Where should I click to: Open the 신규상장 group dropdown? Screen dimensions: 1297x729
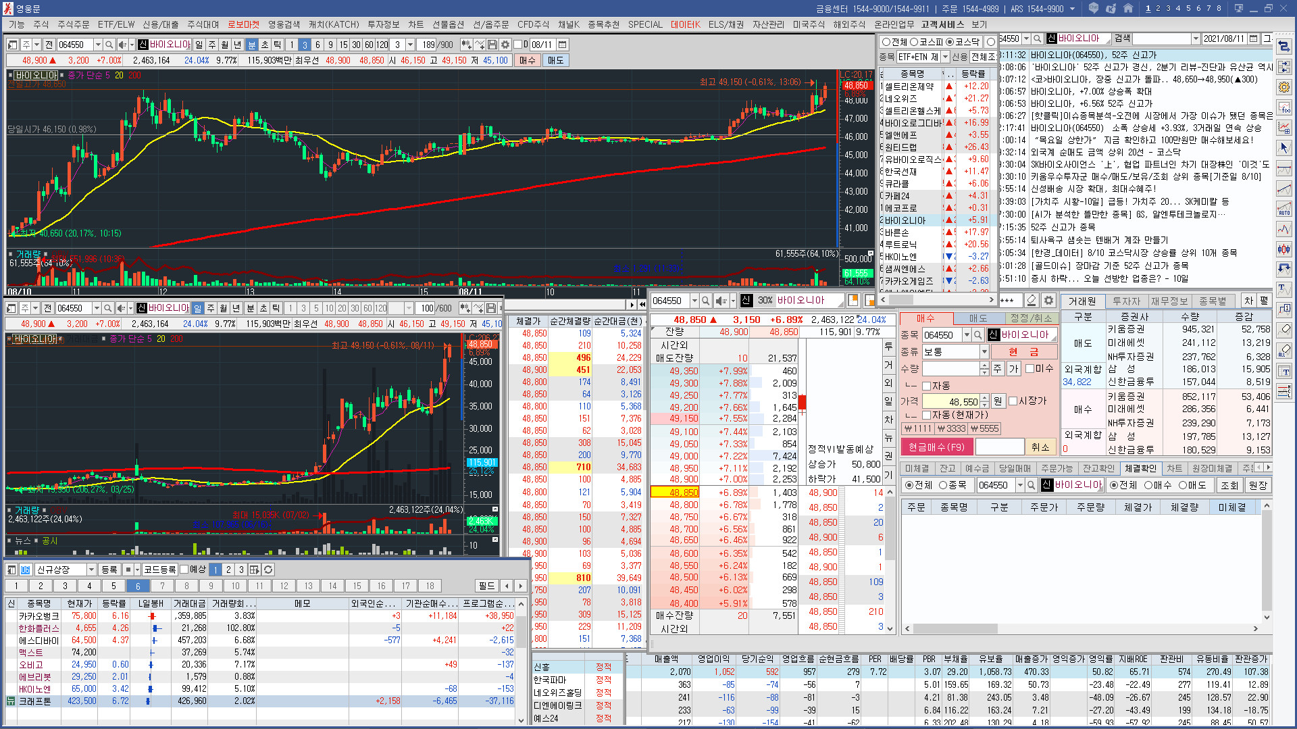pyautogui.click(x=91, y=570)
